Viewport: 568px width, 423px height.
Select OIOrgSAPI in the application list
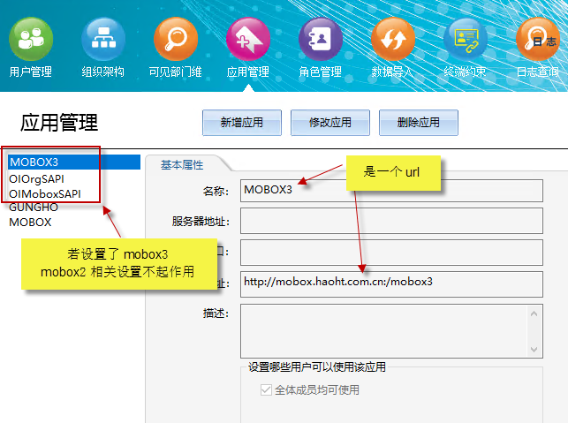[x=36, y=178]
